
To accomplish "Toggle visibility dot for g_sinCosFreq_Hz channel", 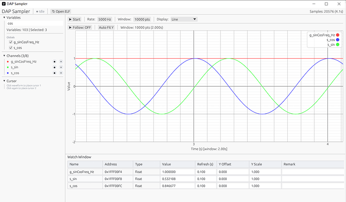I will coord(55,62).
